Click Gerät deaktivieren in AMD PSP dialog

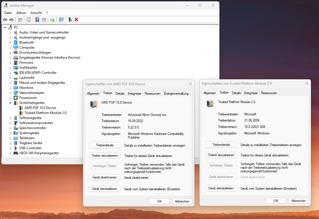click(105, 177)
